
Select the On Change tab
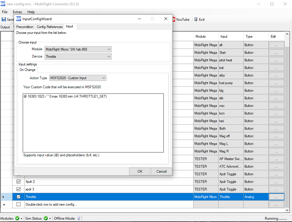28,70
